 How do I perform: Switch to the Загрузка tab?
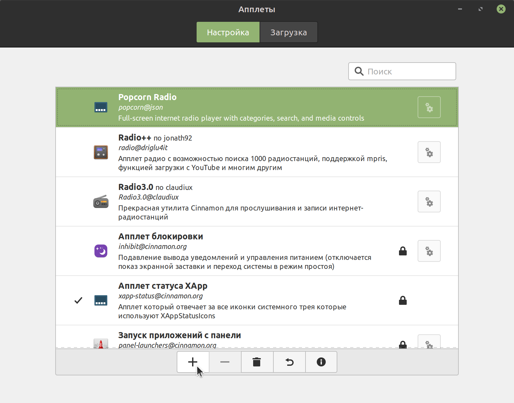[x=288, y=32]
